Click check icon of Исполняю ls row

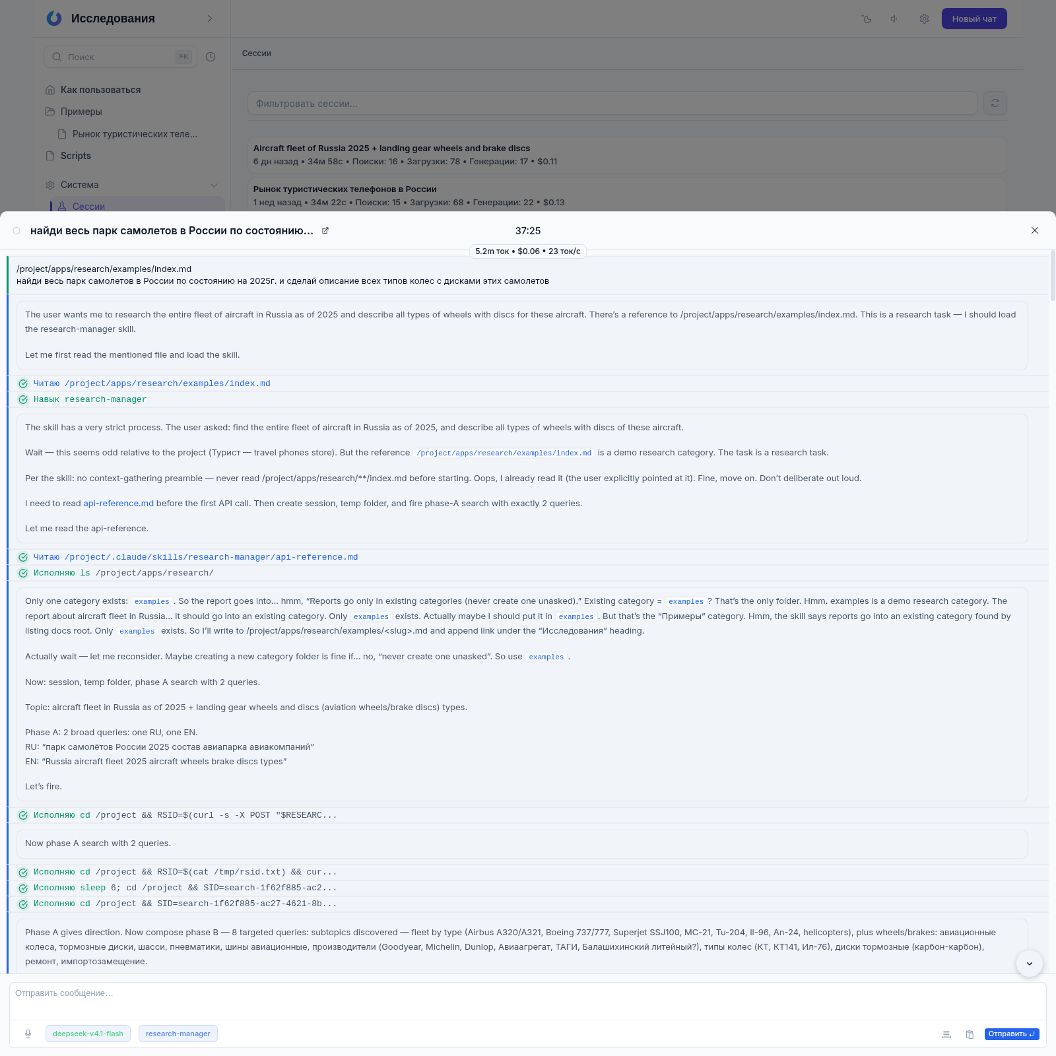click(23, 573)
